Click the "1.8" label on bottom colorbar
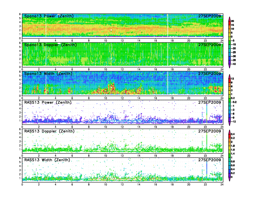The image size is (256, 198). [233, 146]
